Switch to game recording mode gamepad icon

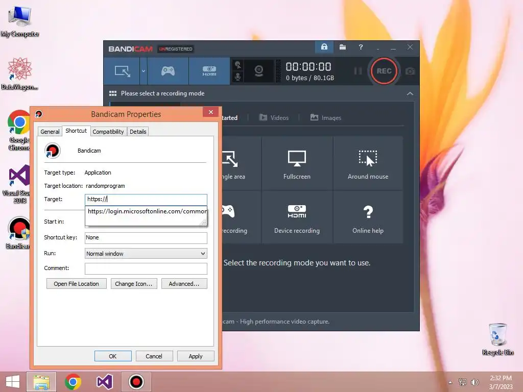click(x=168, y=71)
